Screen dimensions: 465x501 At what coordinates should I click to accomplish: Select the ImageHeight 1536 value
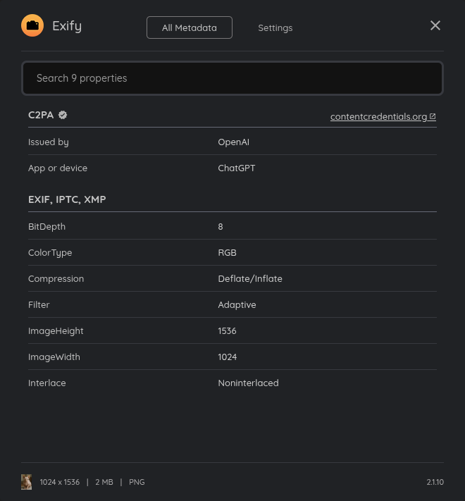click(x=227, y=330)
